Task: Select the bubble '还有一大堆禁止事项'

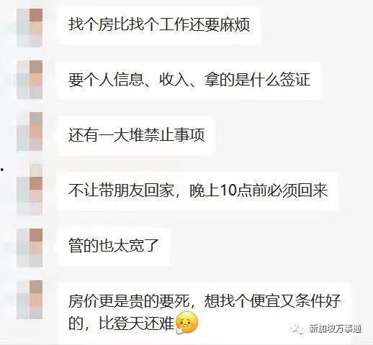Action: coord(136,135)
